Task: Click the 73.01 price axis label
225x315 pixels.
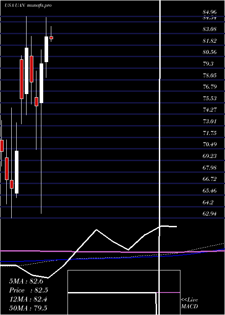Action: (210, 121)
